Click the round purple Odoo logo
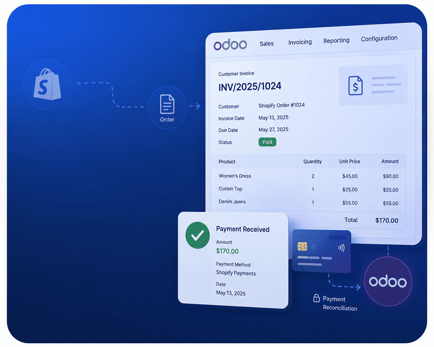Image resolution: width=434 pixels, height=347 pixels. [x=388, y=281]
